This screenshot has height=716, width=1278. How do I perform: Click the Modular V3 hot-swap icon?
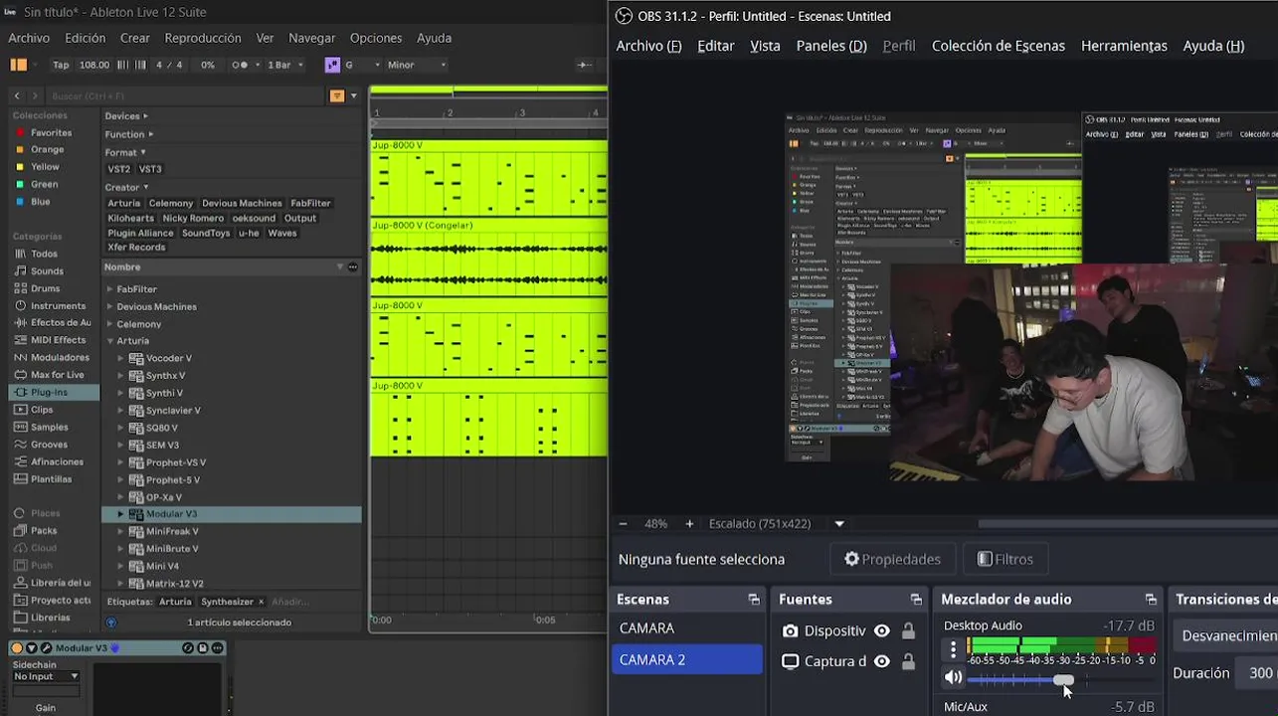[188, 647]
